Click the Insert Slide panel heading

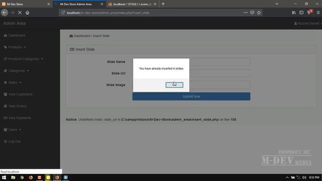pyautogui.click(x=83, y=49)
